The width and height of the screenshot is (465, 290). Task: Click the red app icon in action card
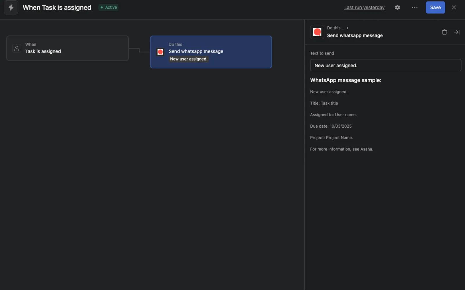click(x=160, y=52)
